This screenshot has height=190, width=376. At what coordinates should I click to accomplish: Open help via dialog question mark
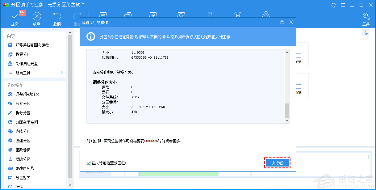pos(282,22)
